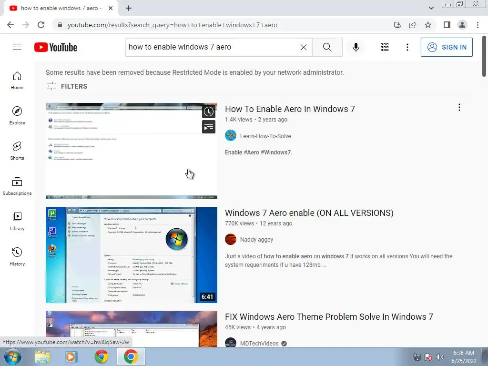Open Library in sidebar
This screenshot has width=488, height=366.
(17, 221)
